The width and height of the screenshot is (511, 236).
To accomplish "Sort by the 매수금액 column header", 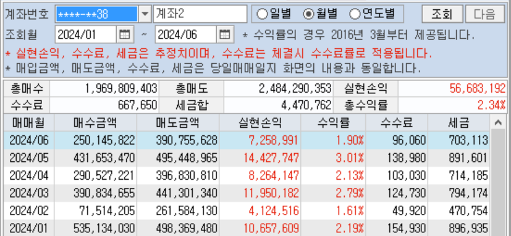I will point(96,122).
